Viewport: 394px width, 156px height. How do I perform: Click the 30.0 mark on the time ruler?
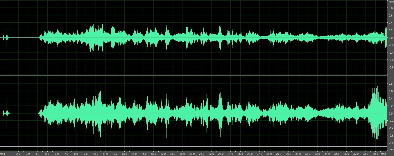pyautogui.click(x=289, y=154)
